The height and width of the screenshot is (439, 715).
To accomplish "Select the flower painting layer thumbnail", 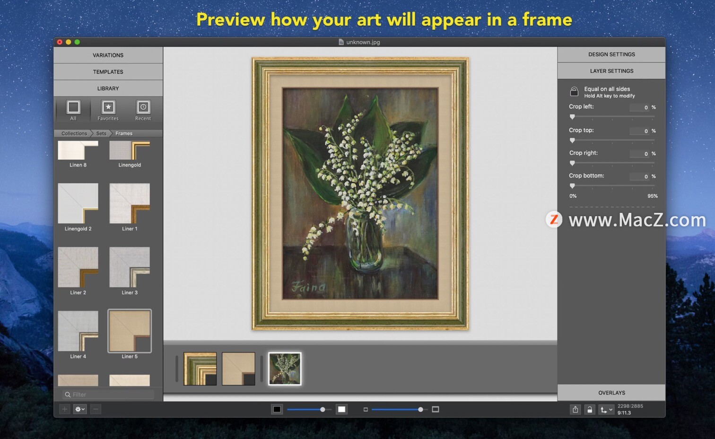I will 285,369.
